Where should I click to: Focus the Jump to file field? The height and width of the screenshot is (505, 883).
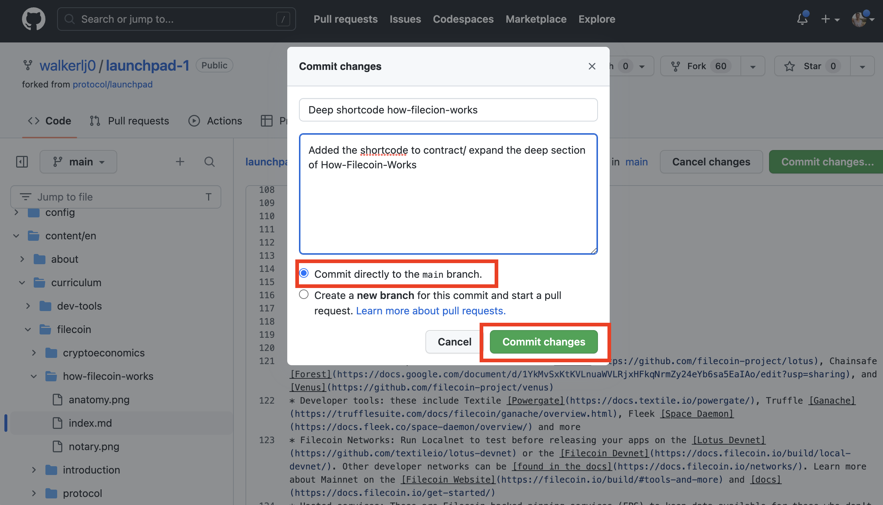click(116, 197)
